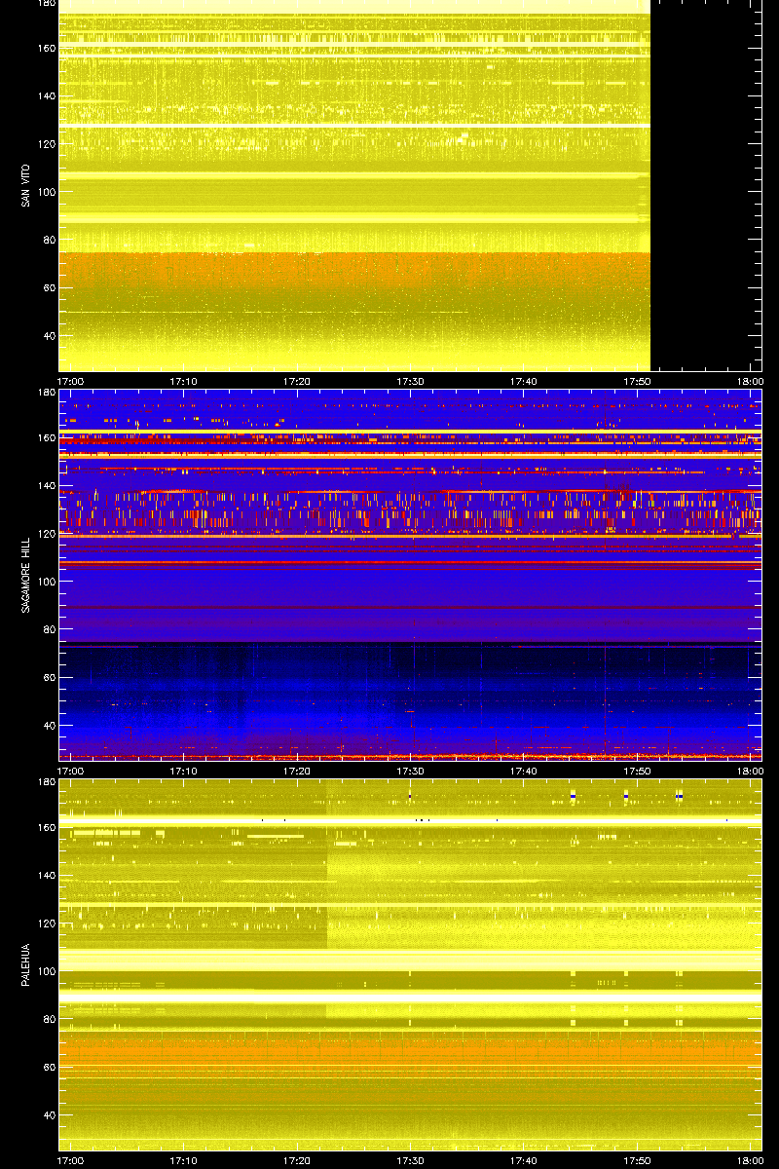Click 17:00 time label under Palehua plot
The width and height of the screenshot is (779, 1169).
tap(70, 1160)
